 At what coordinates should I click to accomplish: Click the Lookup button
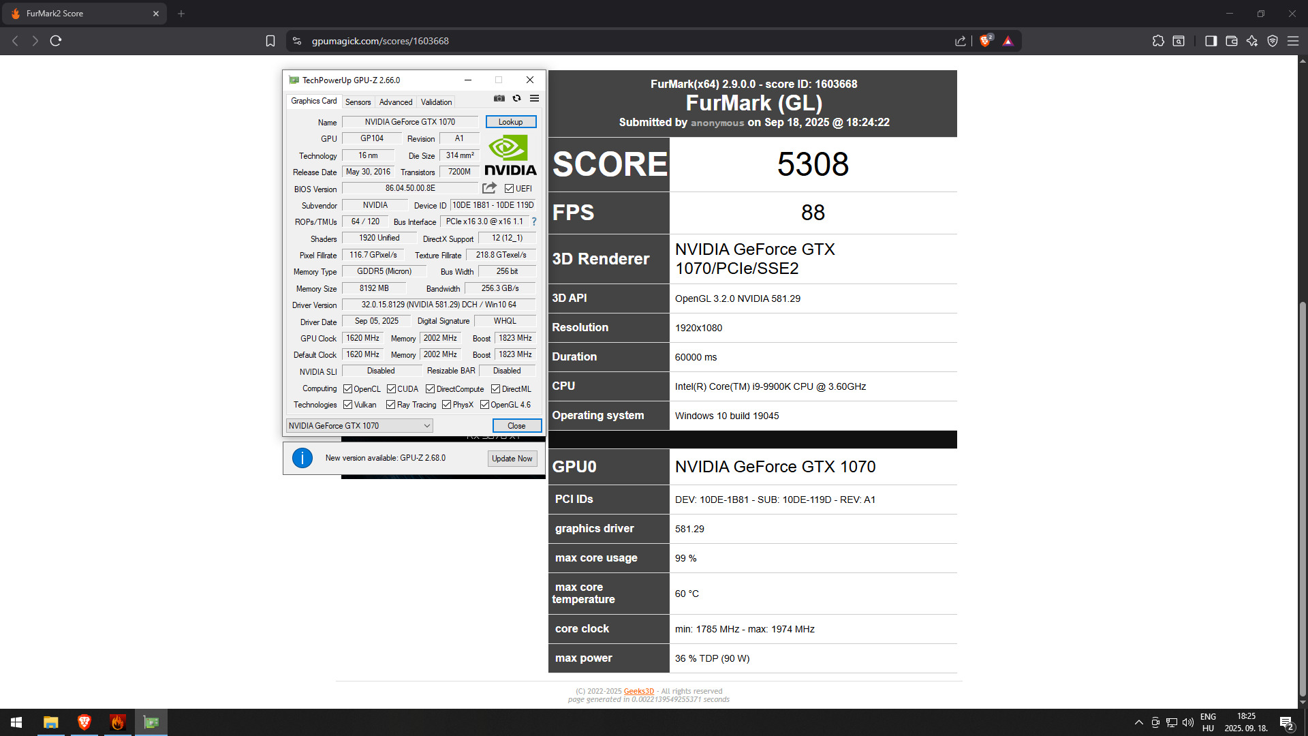pos(511,122)
